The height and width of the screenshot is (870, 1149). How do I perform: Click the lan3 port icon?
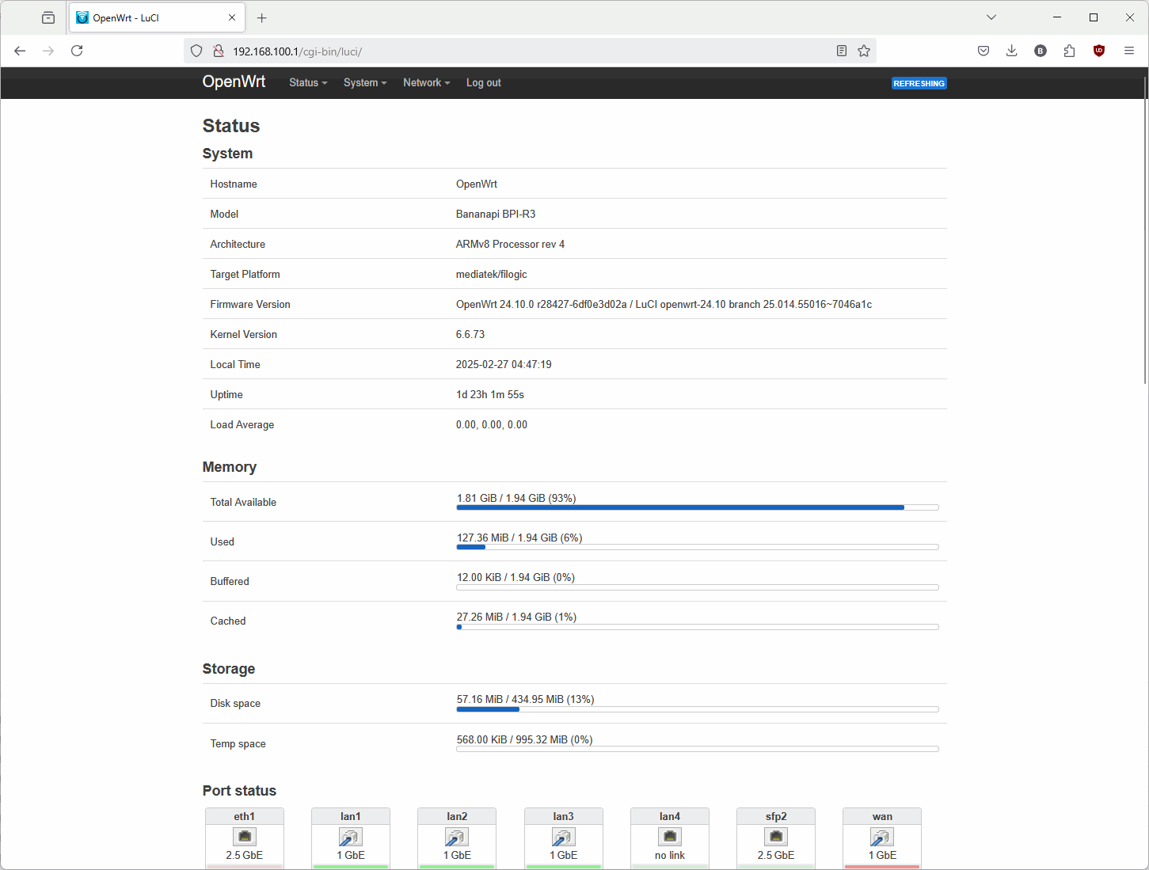pos(564,837)
